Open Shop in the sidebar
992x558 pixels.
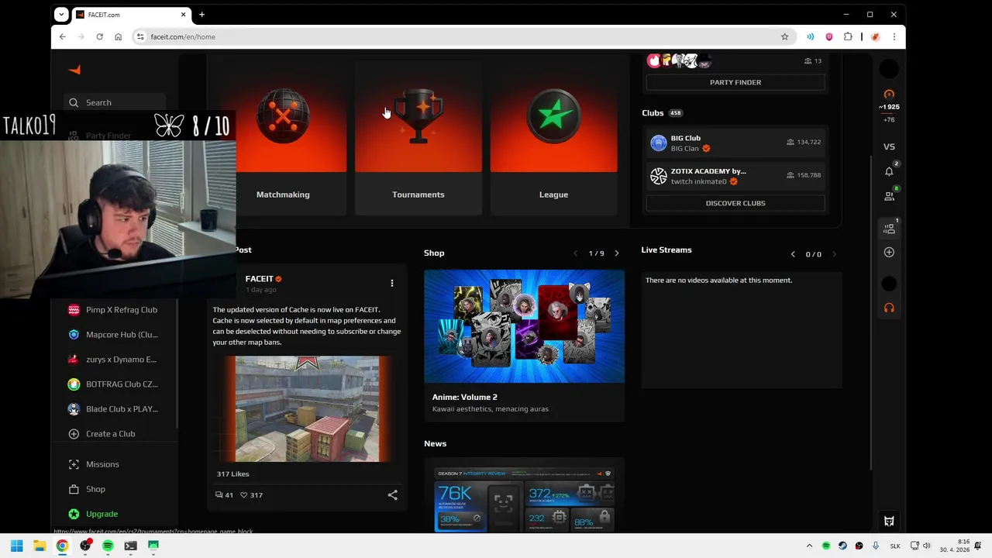95,489
